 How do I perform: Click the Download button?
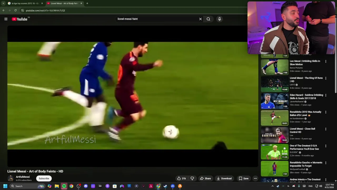[224, 178]
